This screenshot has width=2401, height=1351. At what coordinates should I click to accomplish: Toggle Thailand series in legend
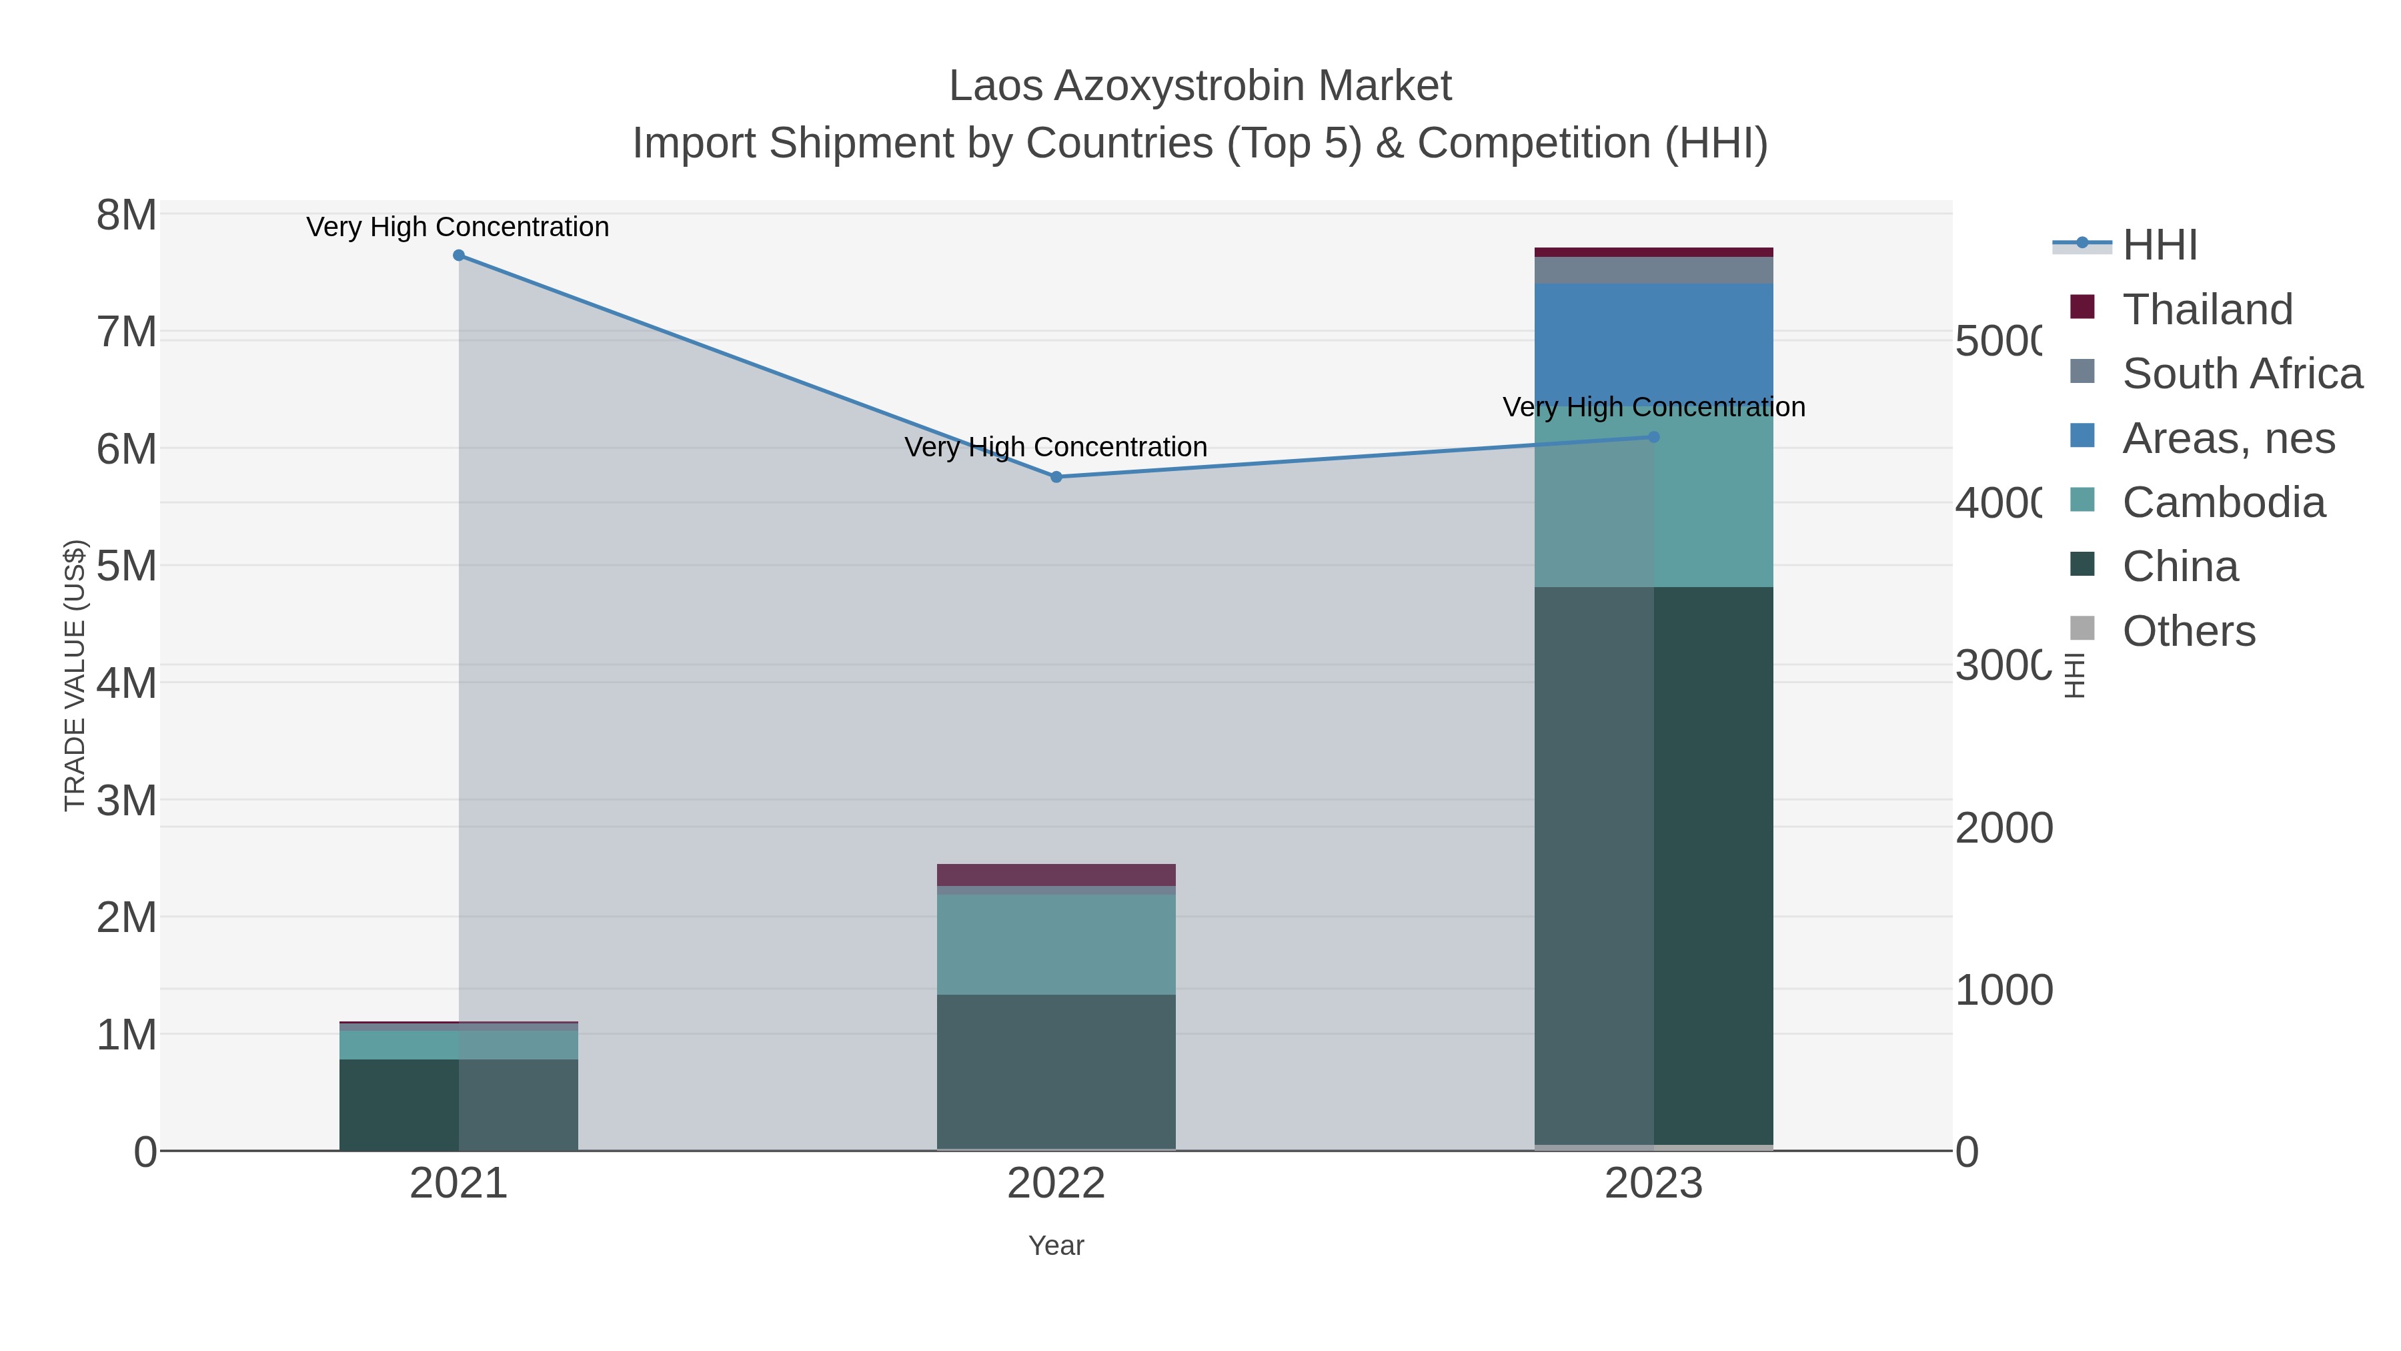click(x=2181, y=309)
